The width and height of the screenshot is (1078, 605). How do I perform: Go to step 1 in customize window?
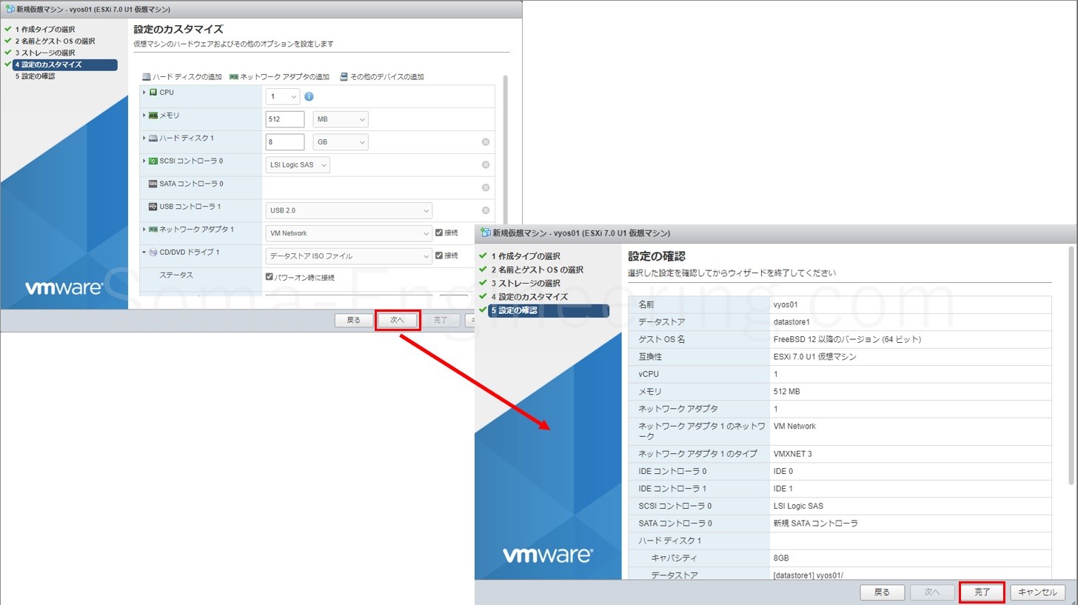click(x=45, y=30)
